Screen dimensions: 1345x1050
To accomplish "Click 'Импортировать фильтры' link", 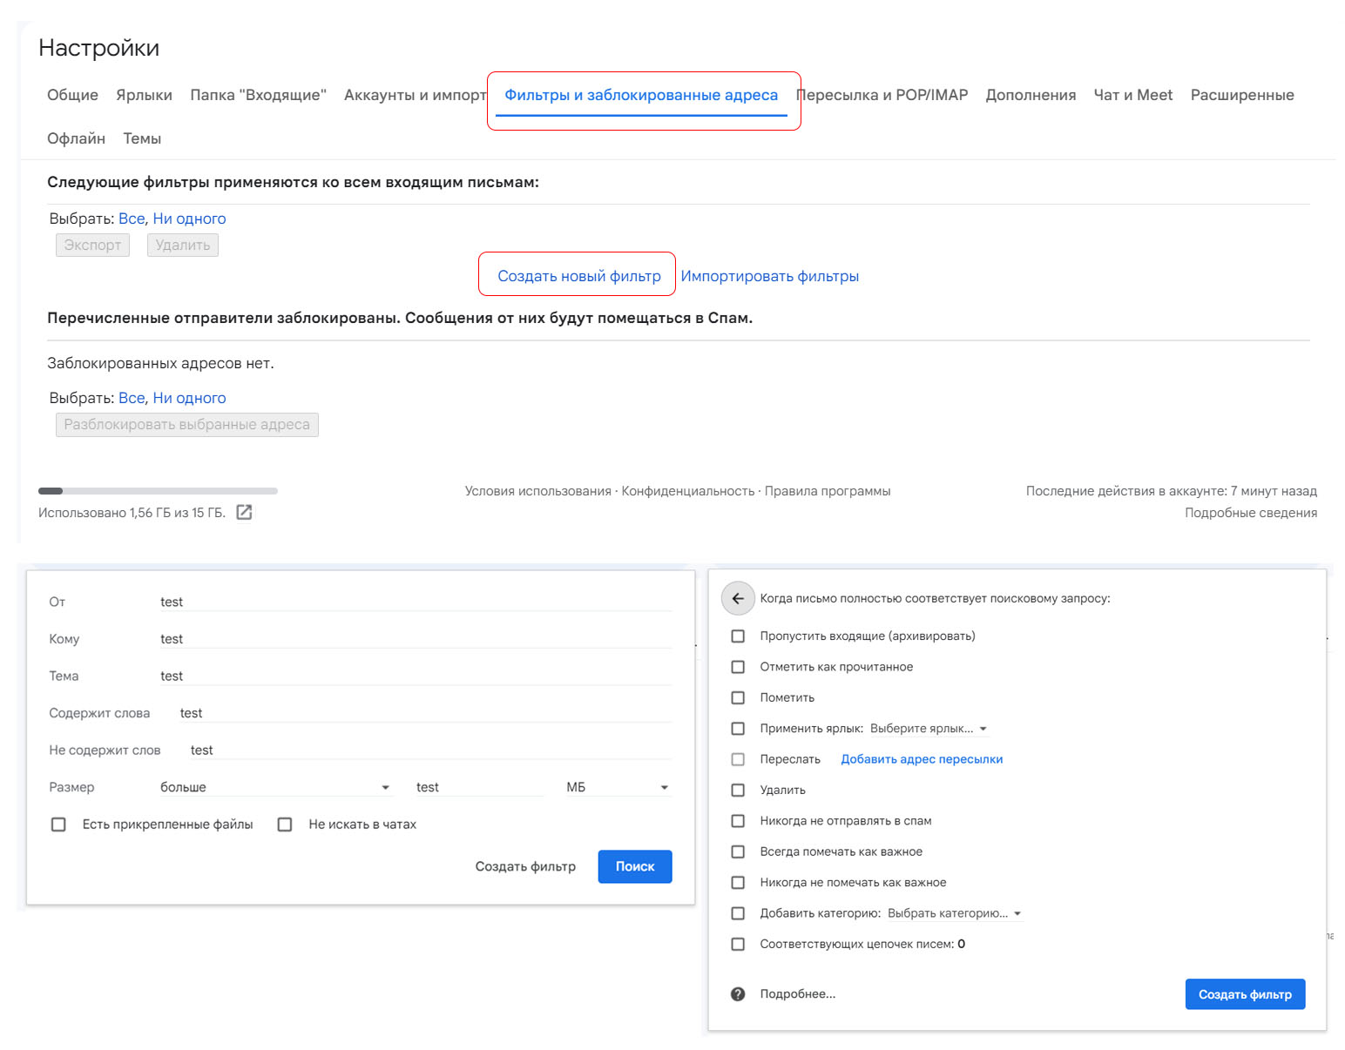I will [770, 276].
